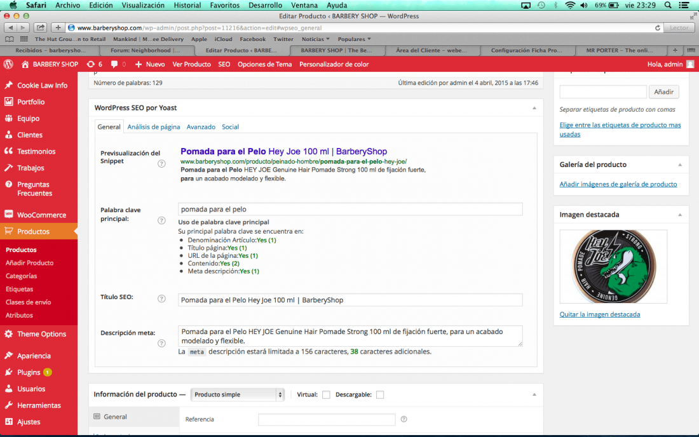Image resolution: width=699 pixels, height=437 pixels.
Task: Click Quitar la imagen destacada link
Action: [x=600, y=314]
